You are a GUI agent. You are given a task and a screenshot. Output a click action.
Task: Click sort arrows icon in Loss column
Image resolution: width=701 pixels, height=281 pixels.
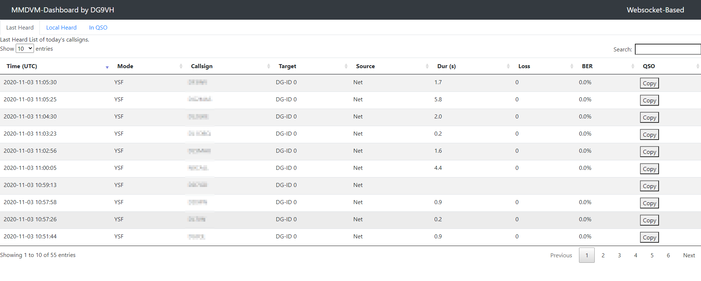pos(572,66)
